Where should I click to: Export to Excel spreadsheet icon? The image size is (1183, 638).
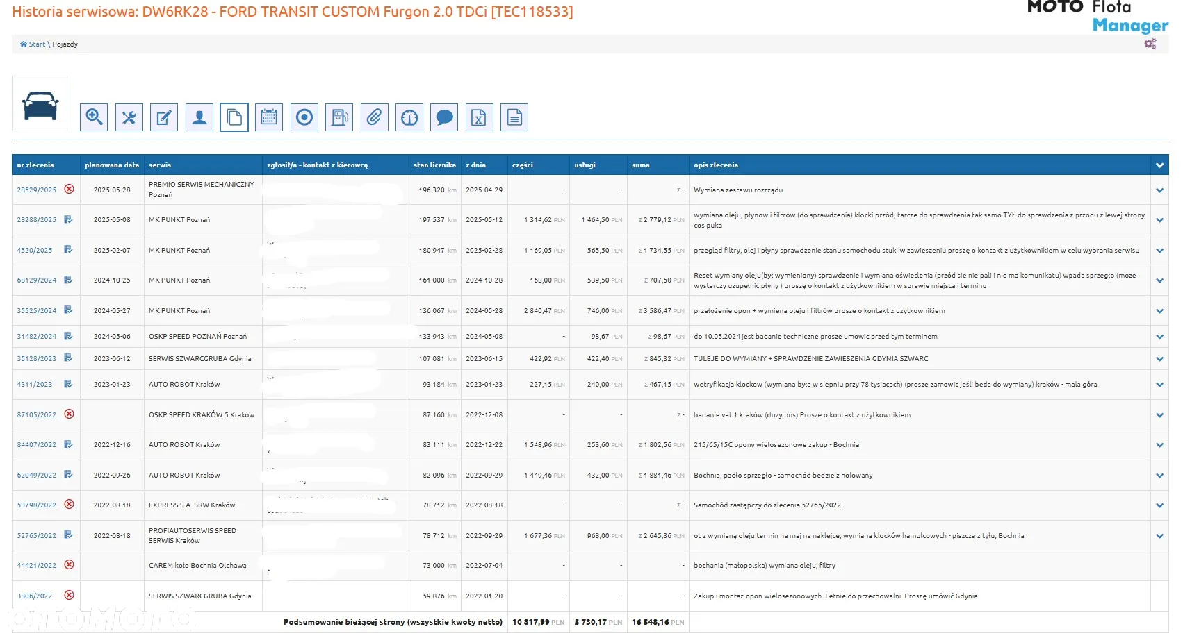click(479, 117)
